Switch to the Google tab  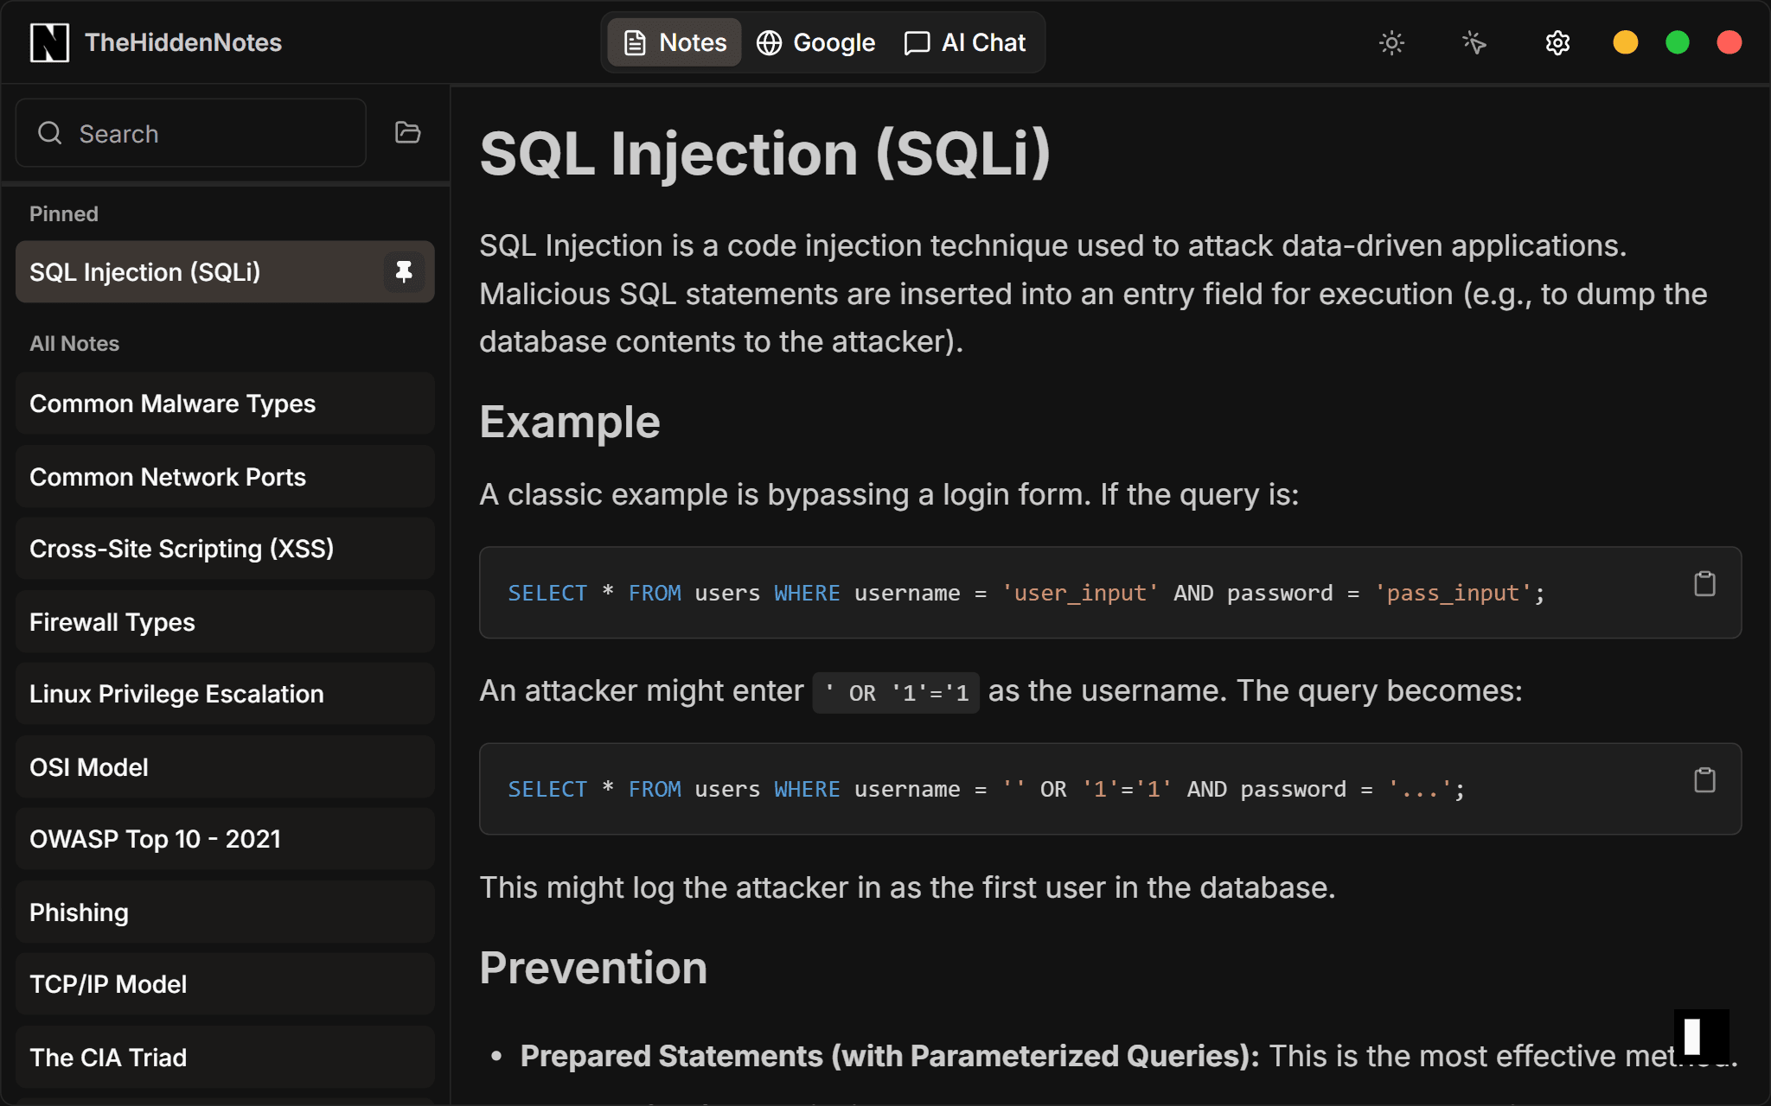click(815, 42)
